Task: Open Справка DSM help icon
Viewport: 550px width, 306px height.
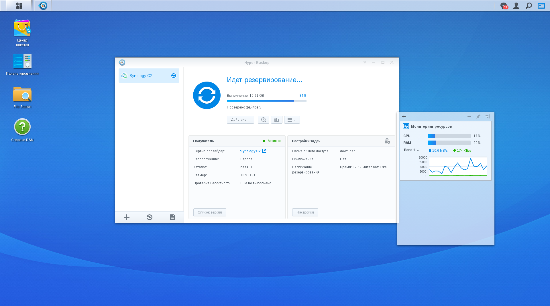Action: [x=22, y=130]
